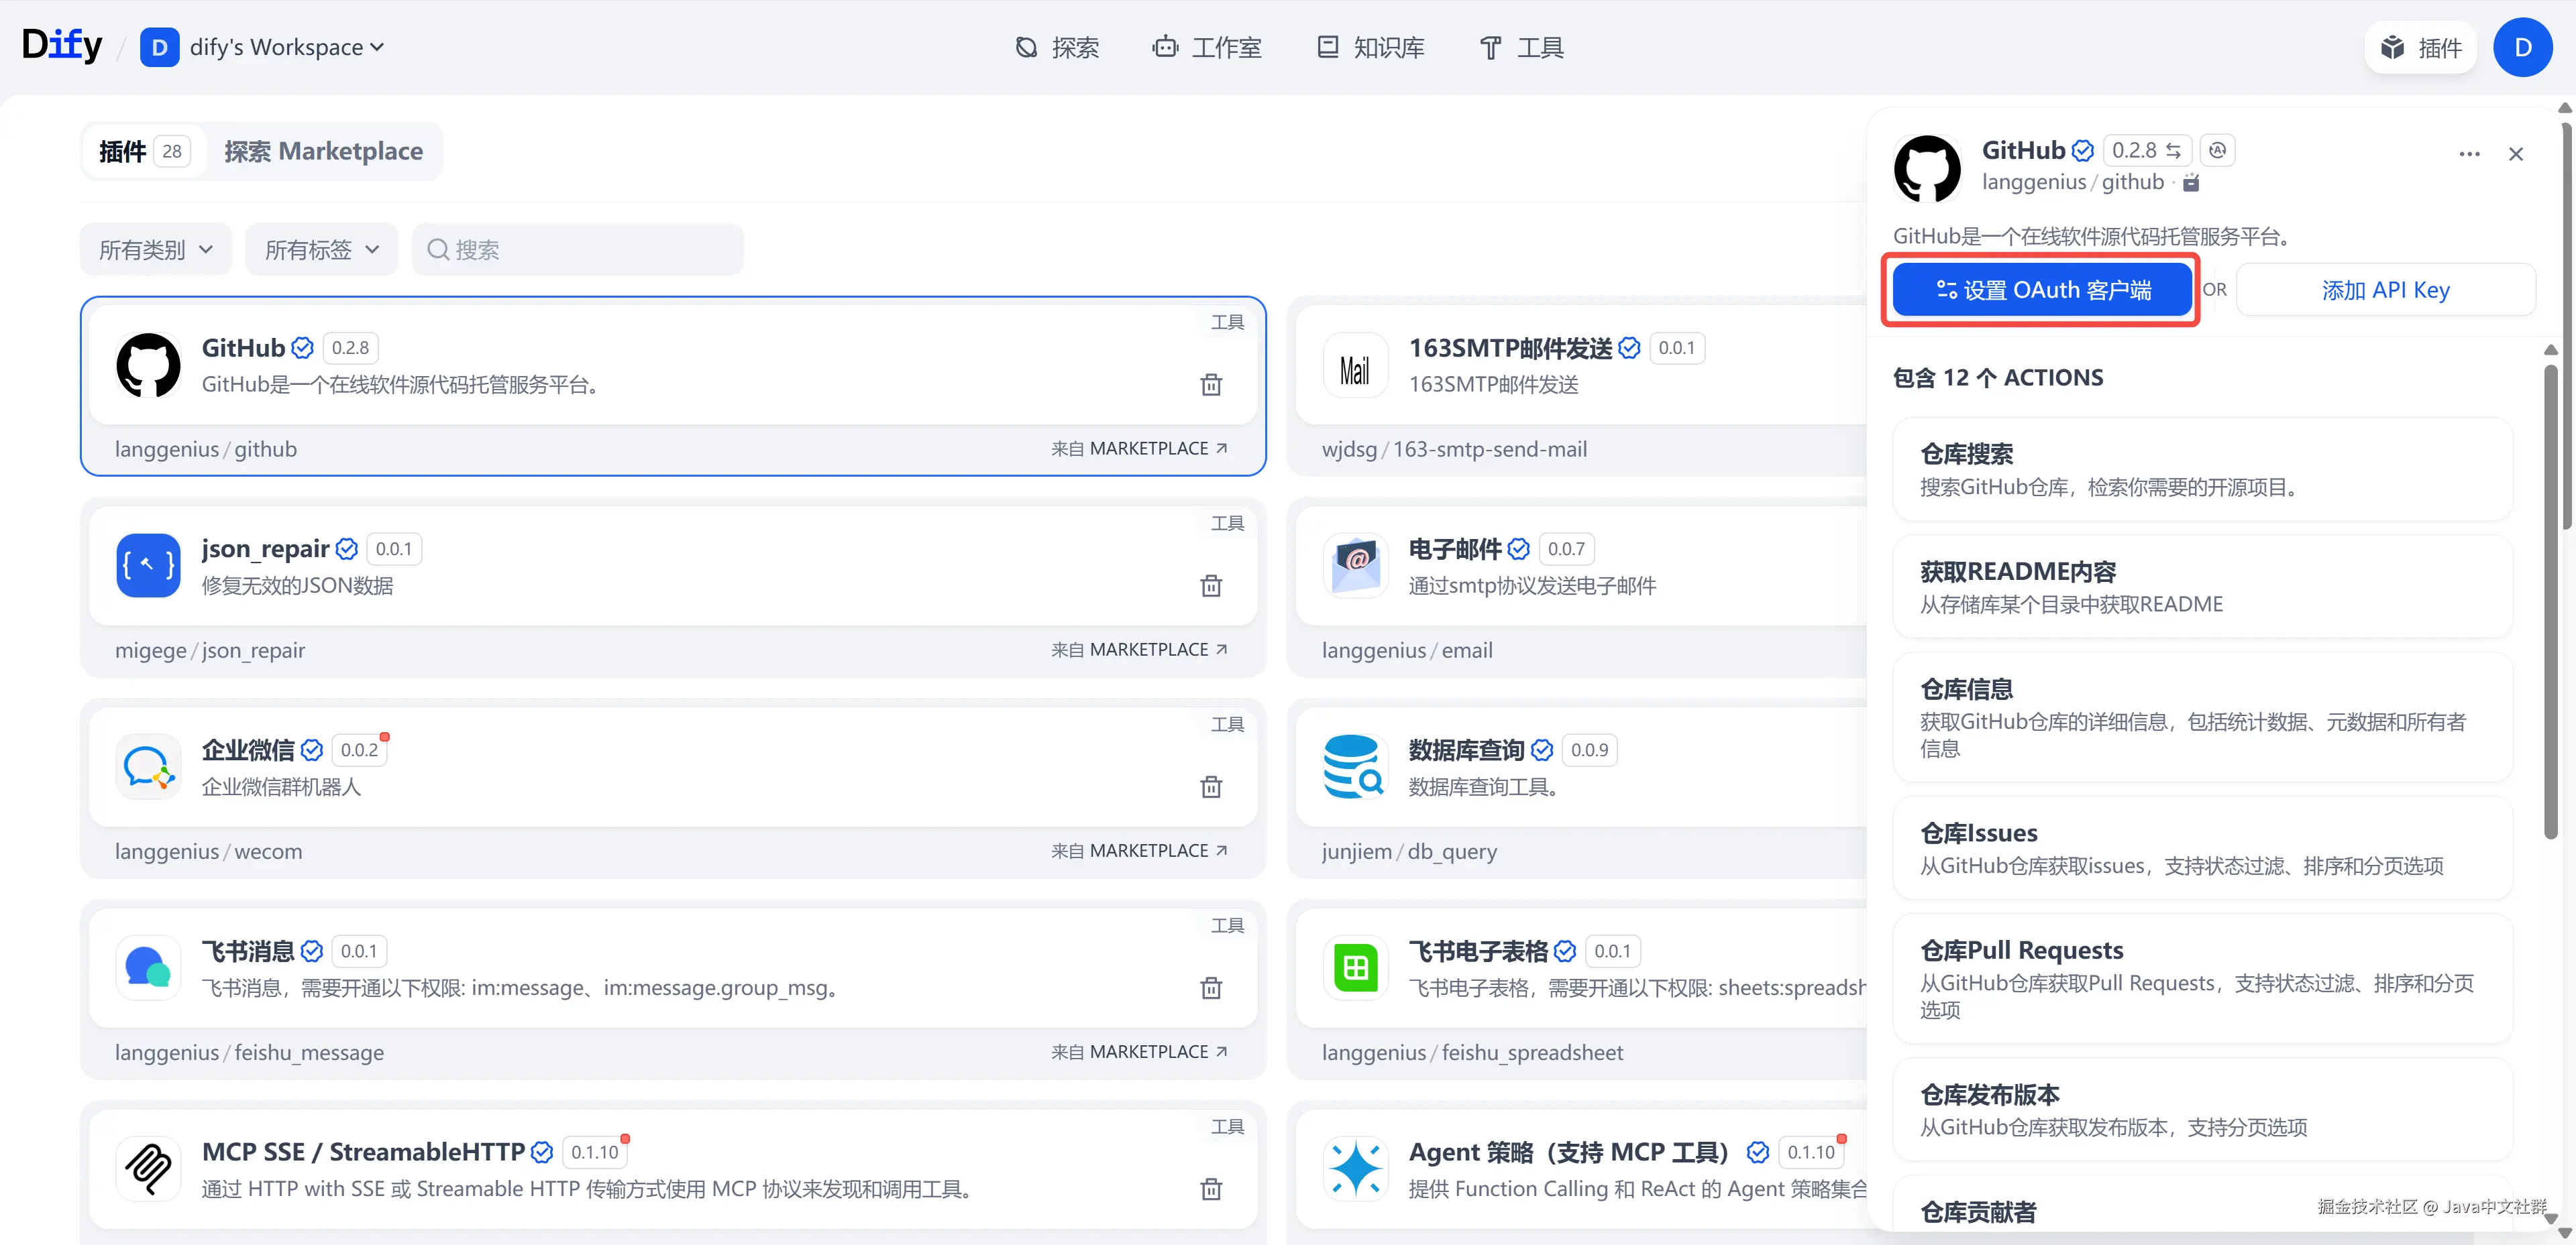Click trash icon on 飞书消息 plugin card
Image resolution: width=2576 pixels, height=1245 pixels.
[1210, 988]
